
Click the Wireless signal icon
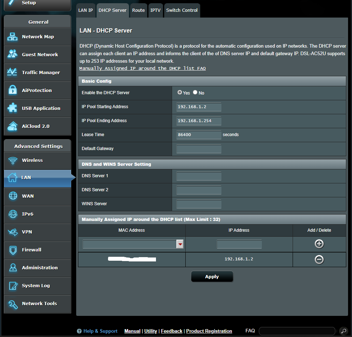(13, 160)
